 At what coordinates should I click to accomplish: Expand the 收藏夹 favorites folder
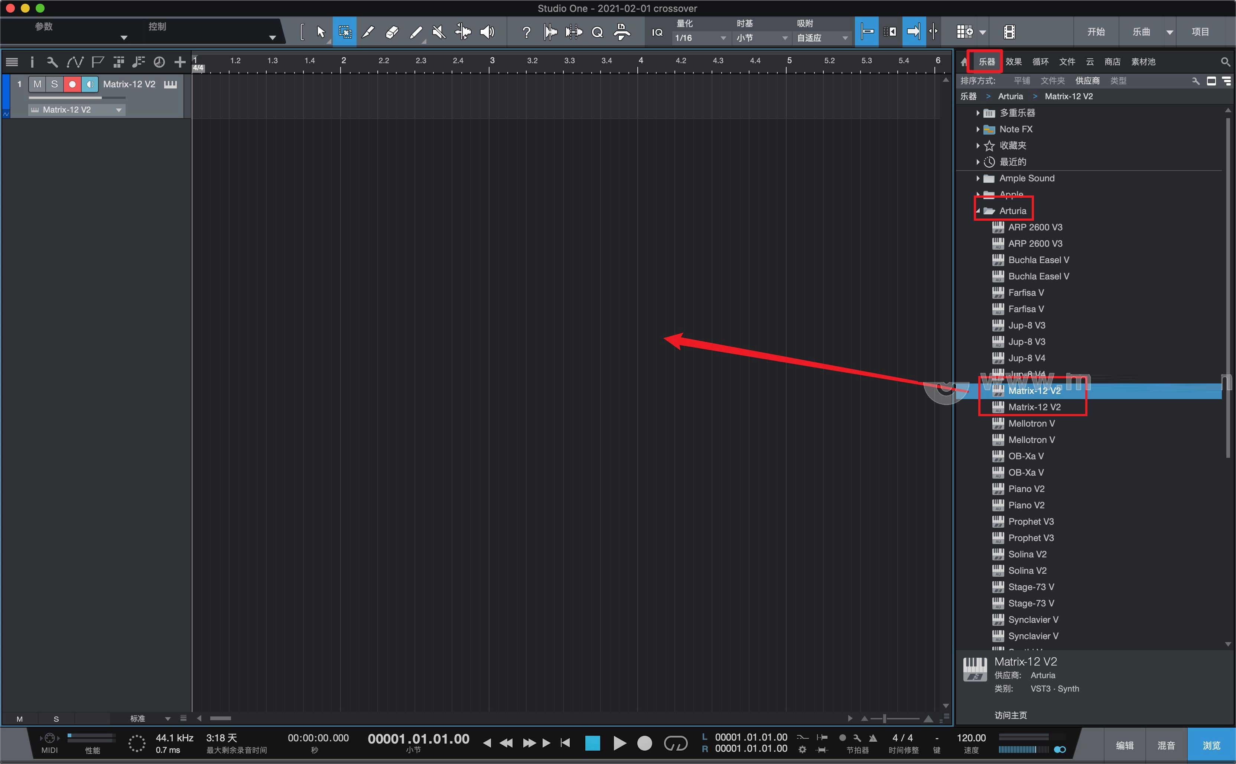point(978,146)
